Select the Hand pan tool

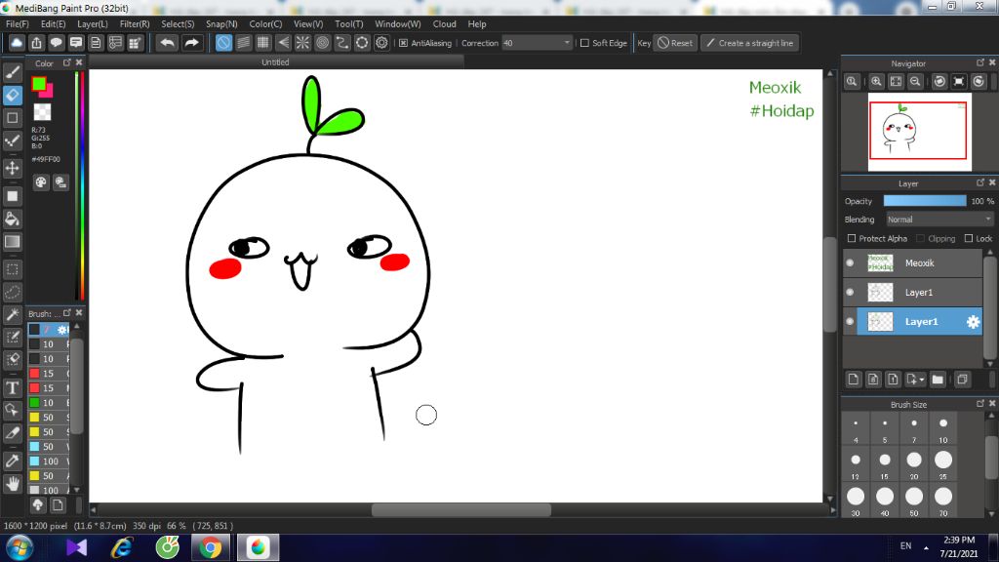[13, 483]
